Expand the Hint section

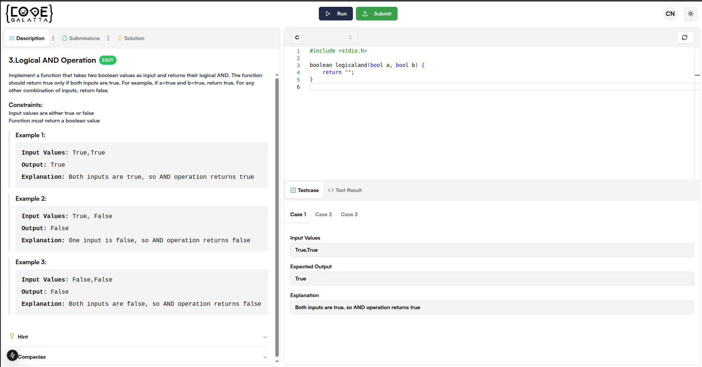point(138,337)
